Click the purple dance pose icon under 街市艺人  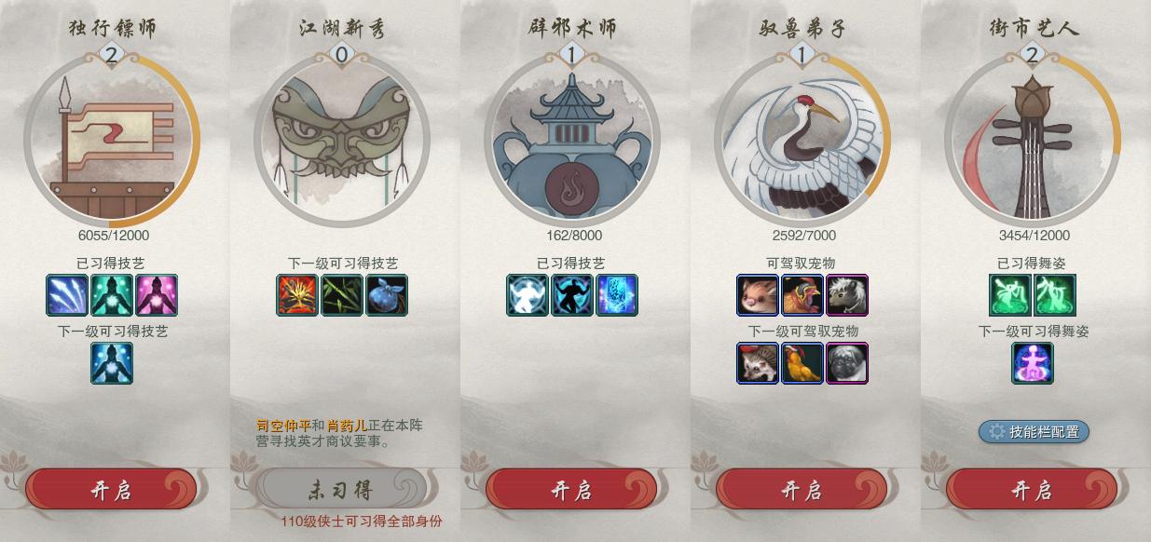(1033, 363)
